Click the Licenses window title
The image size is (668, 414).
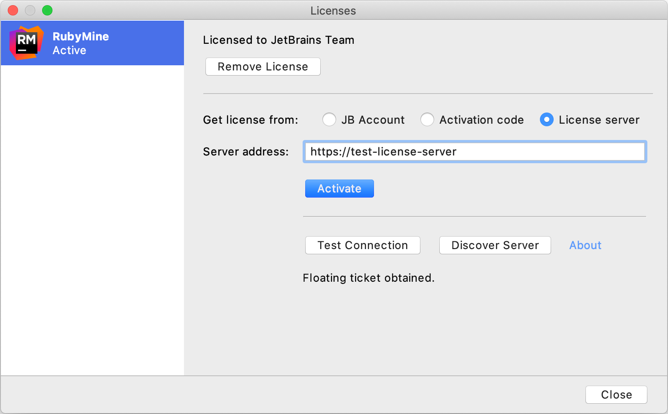333,11
